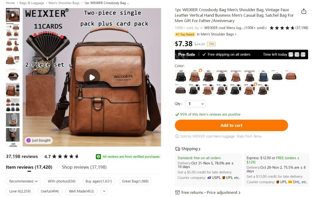Filter reviews by Buy again tag
Screen dimensions: 315x197
coord(99,181)
